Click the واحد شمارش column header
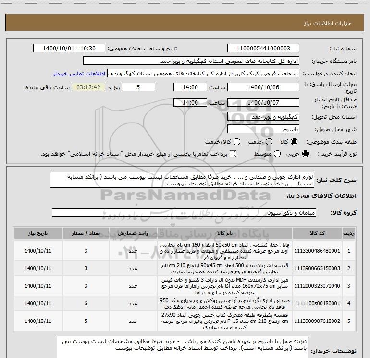370x358 pixels. pos(133,234)
